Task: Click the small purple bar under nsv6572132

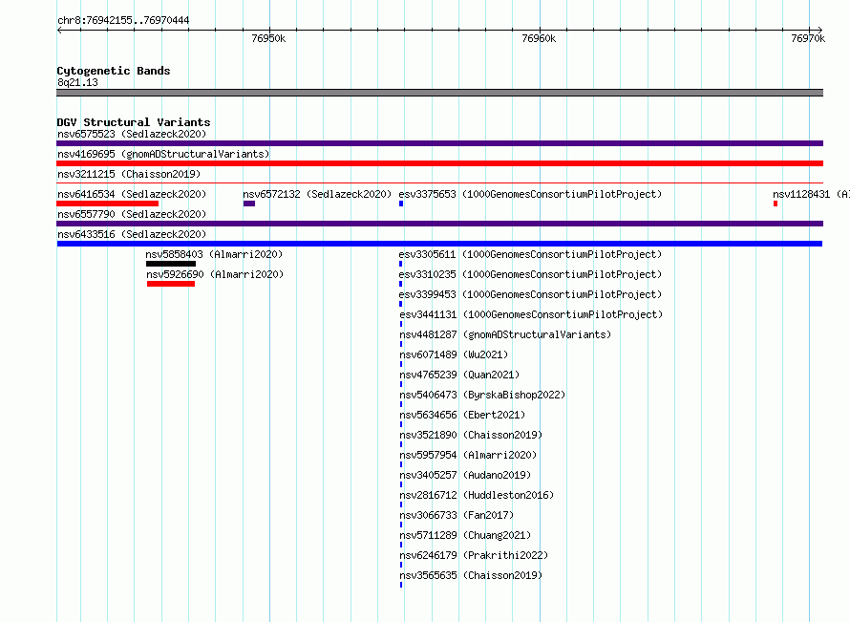Action: pos(249,204)
